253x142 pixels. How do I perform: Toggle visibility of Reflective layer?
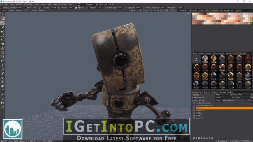click(194, 110)
